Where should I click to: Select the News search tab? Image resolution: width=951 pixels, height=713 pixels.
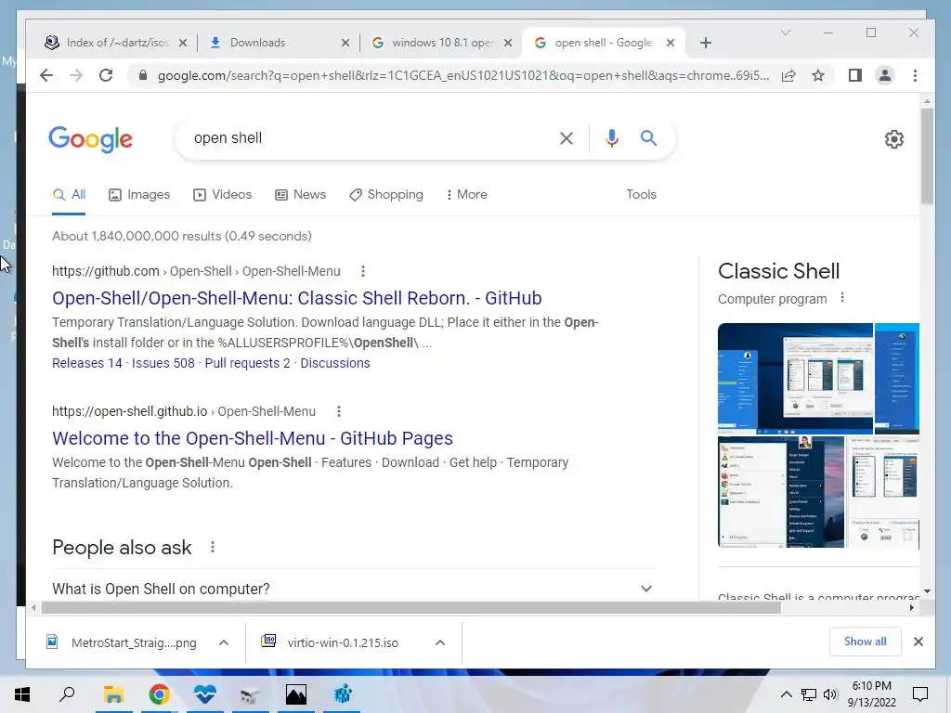click(x=300, y=195)
